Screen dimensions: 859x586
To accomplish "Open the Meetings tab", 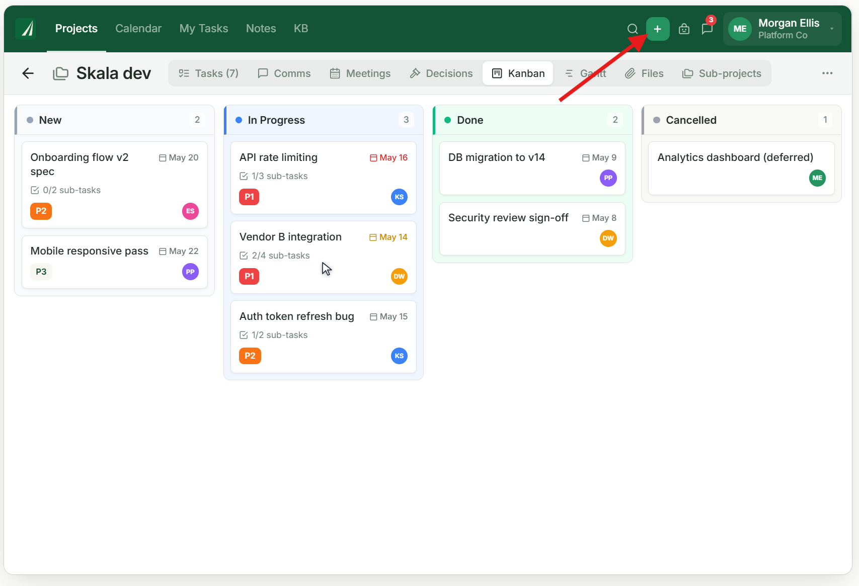I will (360, 73).
